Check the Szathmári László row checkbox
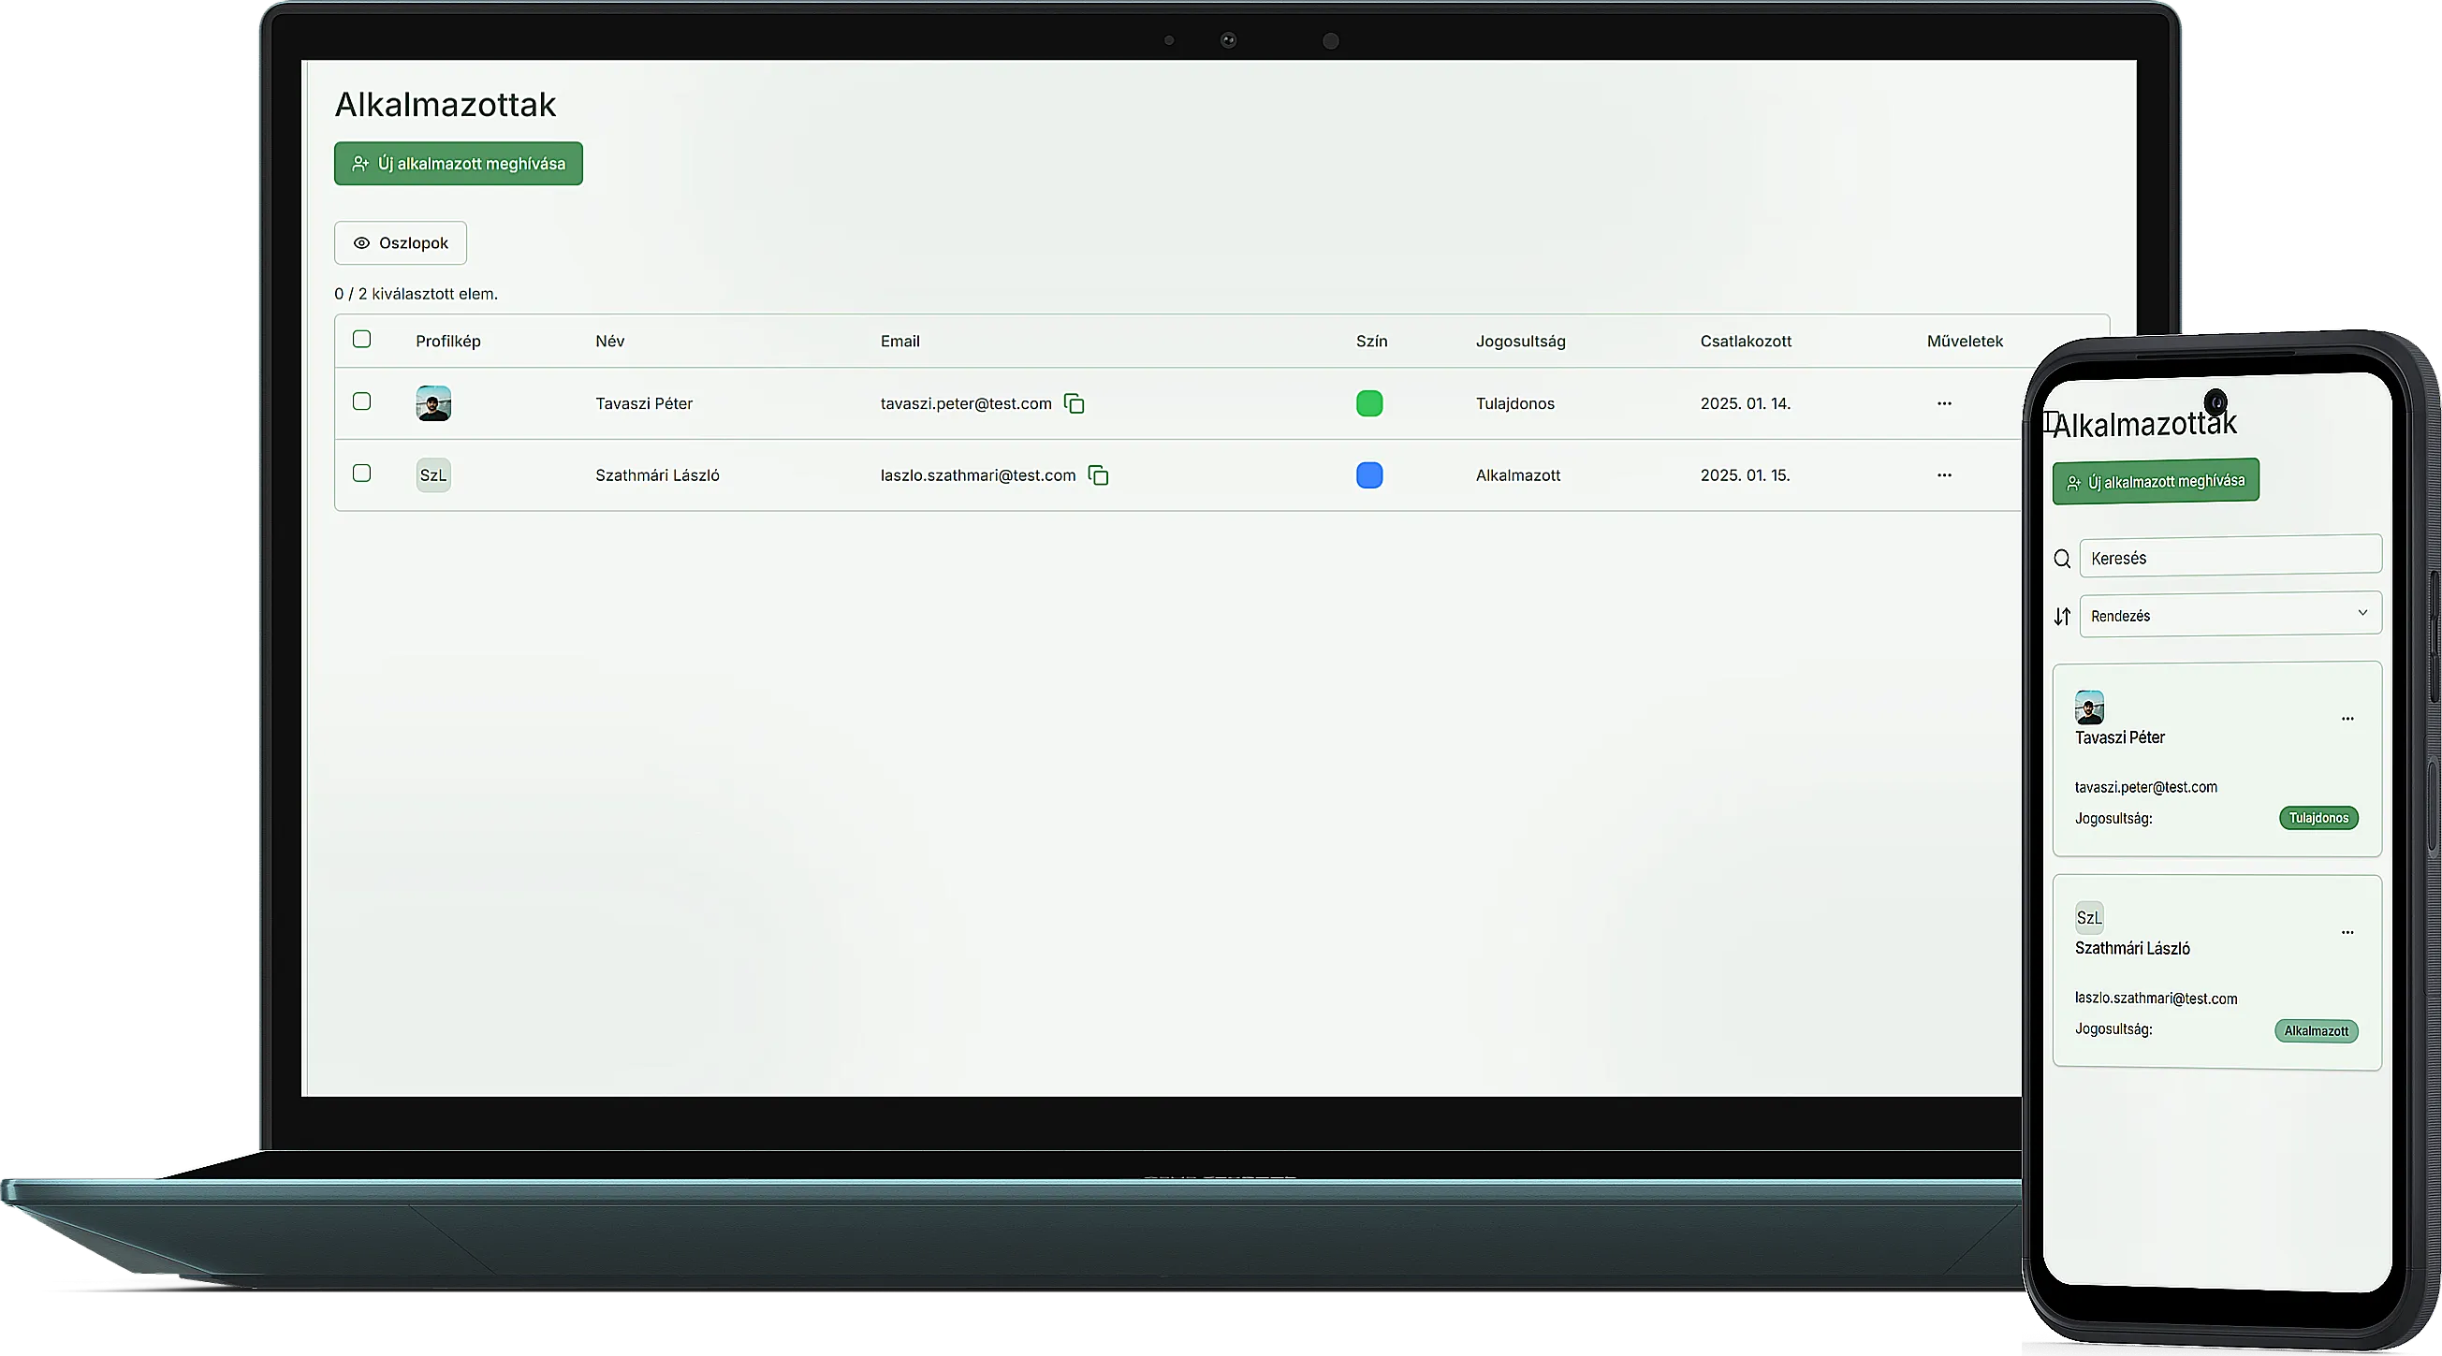 pos(361,473)
